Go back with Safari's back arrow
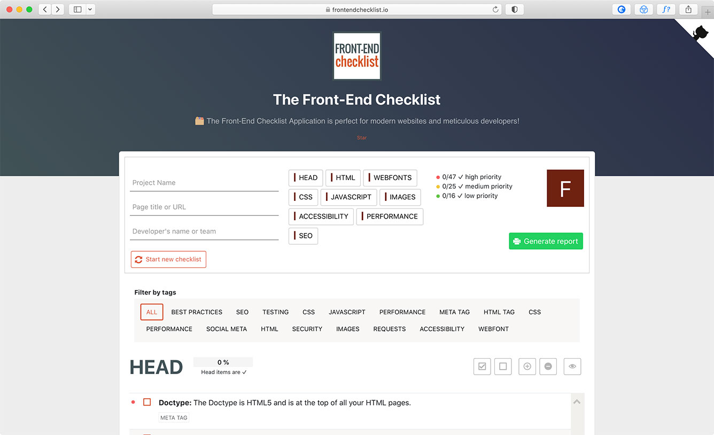714x435 pixels. pos(45,9)
